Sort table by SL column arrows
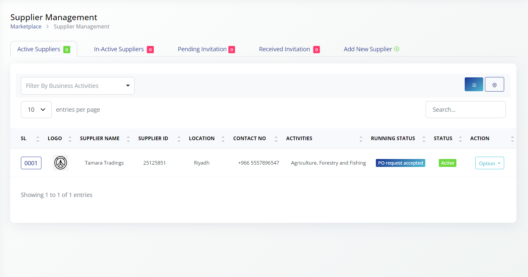 click(38, 139)
